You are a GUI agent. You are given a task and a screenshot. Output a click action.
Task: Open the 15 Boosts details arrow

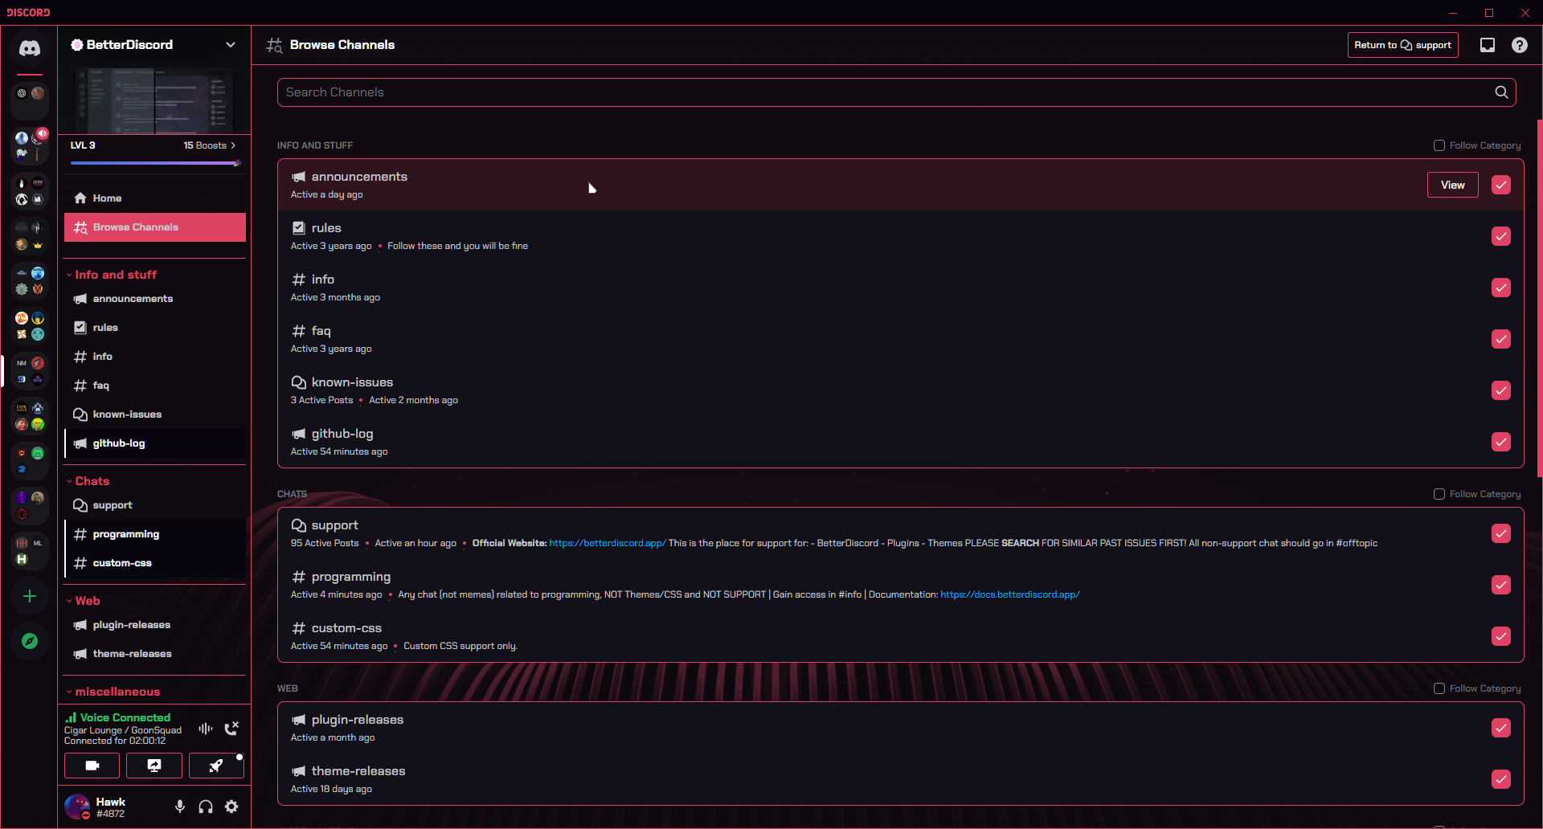pyautogui.click(x=233, y=145)
